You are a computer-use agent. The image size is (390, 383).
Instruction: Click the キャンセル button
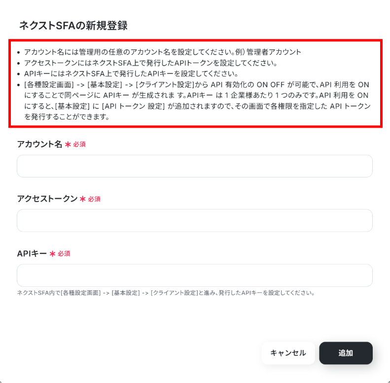(x=288, y=353)
